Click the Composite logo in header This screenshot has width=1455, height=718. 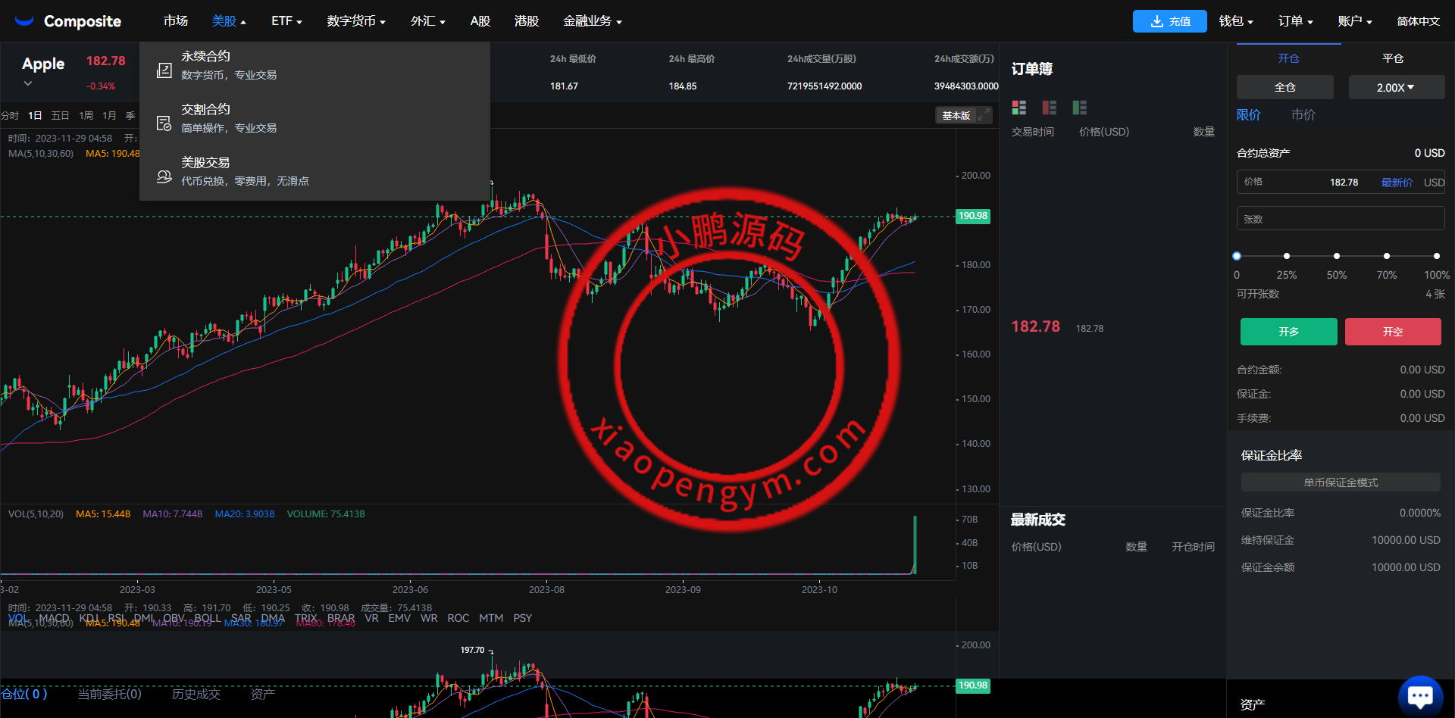tap(68, 21)
